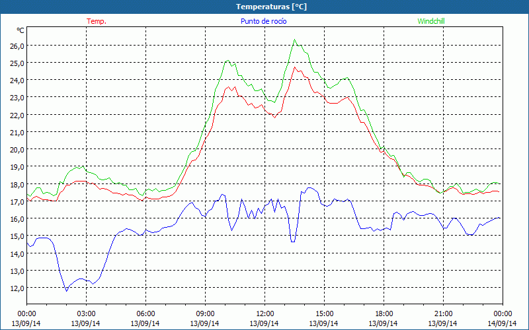
Task: Click the 14,0 y-axis value
Action: coord(17,254)
